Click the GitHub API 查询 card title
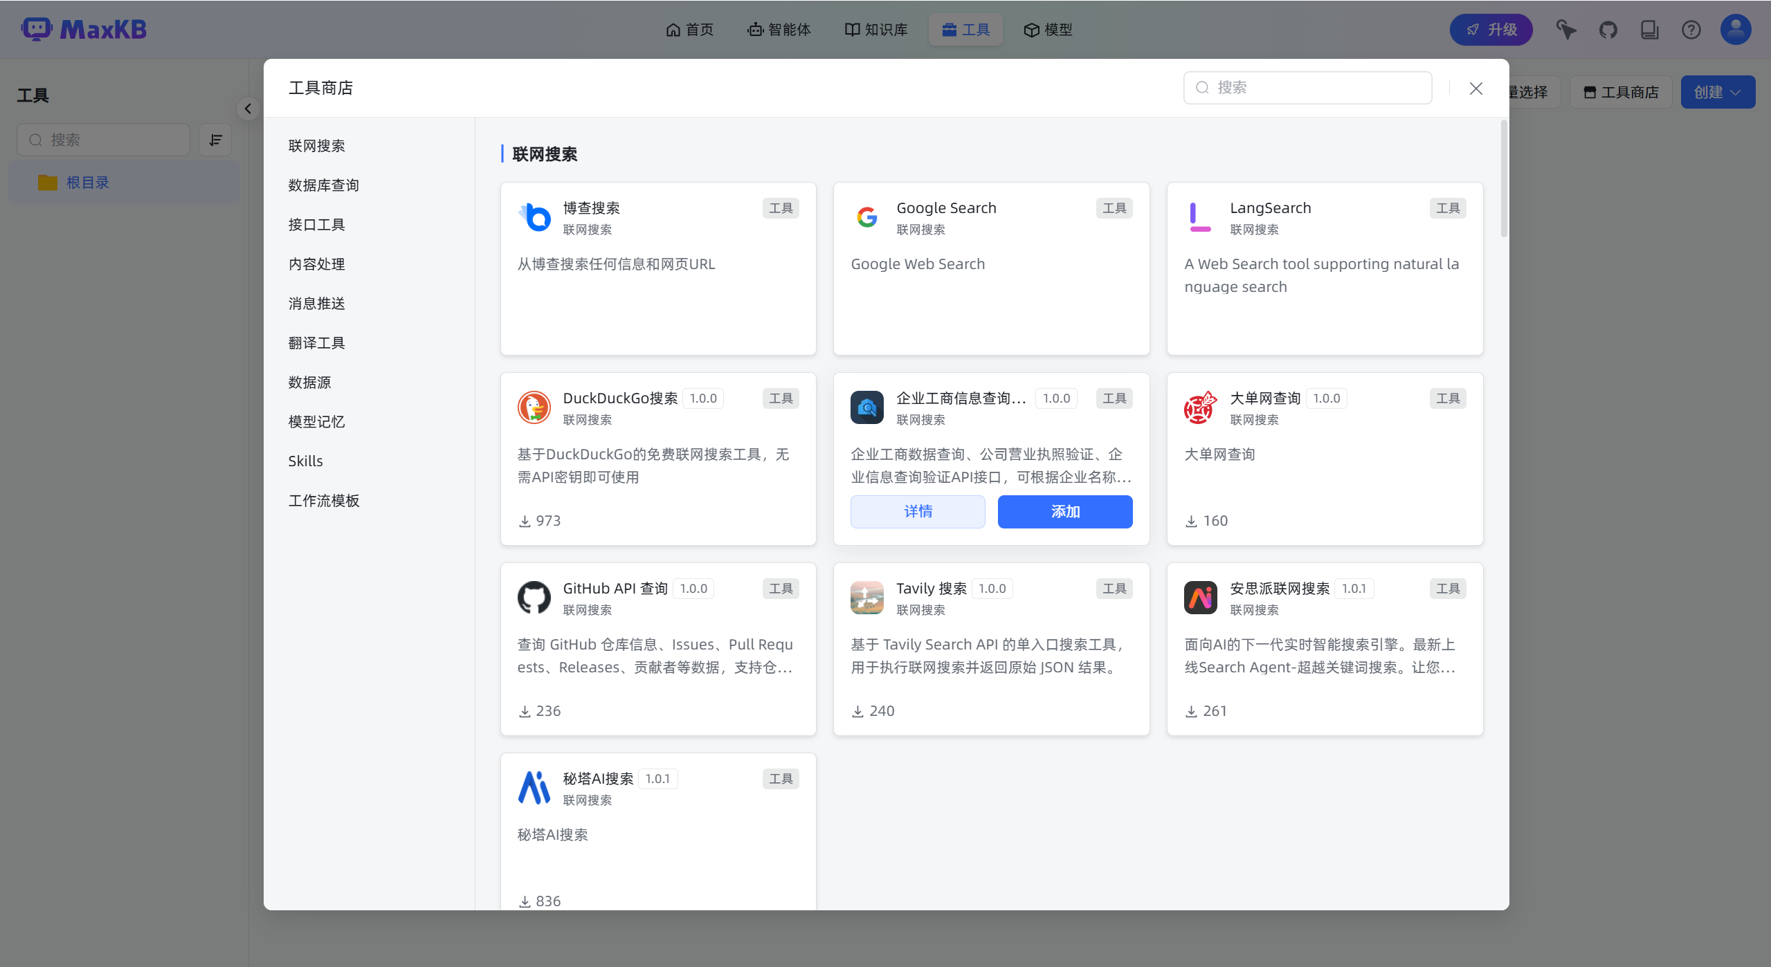This screenshot has height=967, width=1771. [615, 589]
